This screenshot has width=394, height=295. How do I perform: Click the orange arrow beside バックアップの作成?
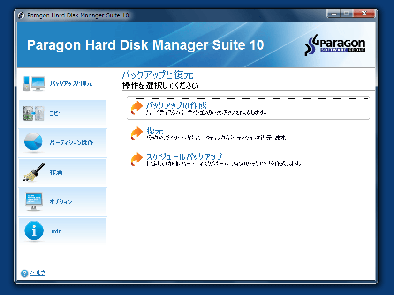click(136, 108)
